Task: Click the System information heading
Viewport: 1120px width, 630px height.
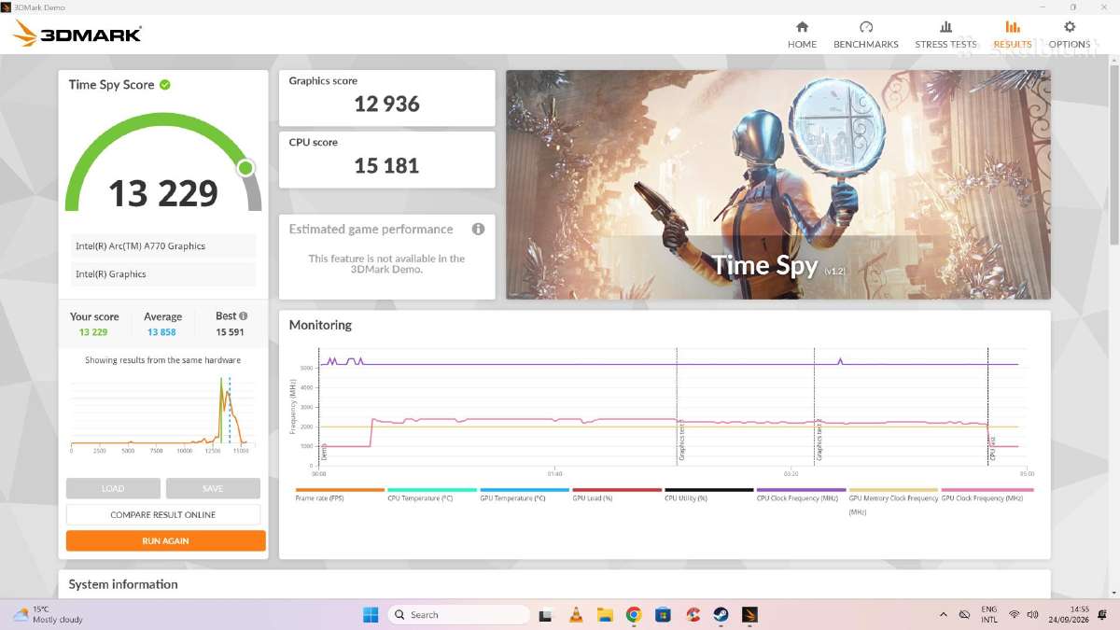Action: pos(123,584)
